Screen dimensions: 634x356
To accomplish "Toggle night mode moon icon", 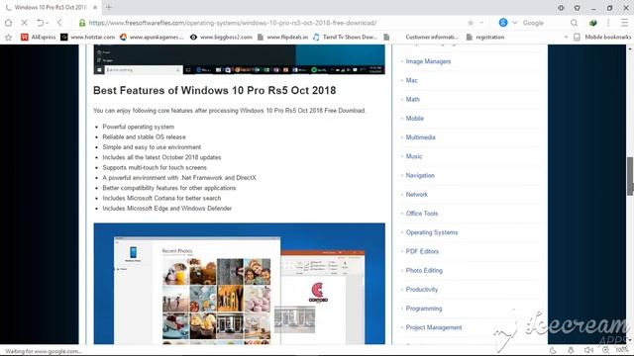I will [x=553, y=350].
